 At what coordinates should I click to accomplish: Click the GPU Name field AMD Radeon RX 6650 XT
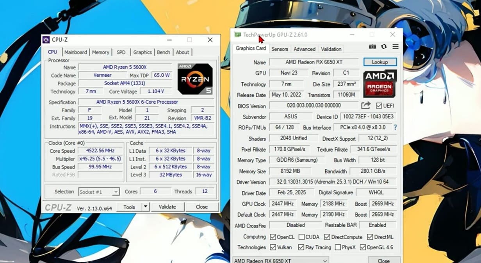(314, 62)
